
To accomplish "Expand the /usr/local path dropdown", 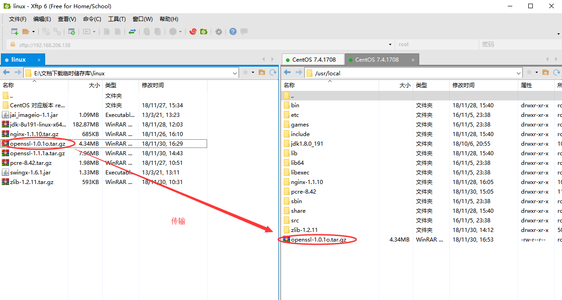I will (519, 73).
